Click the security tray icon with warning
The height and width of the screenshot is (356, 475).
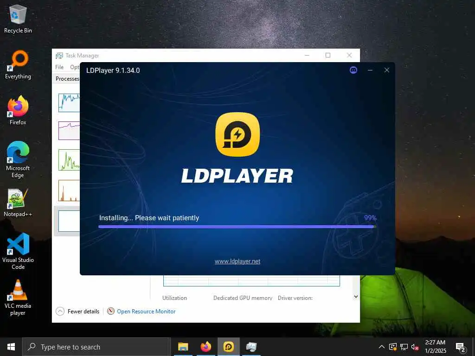pos(393,347)
